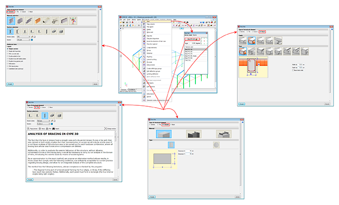Select Tie radio in top-left Describe dialog
The image size is (339, 205).
tap(17, 12)
